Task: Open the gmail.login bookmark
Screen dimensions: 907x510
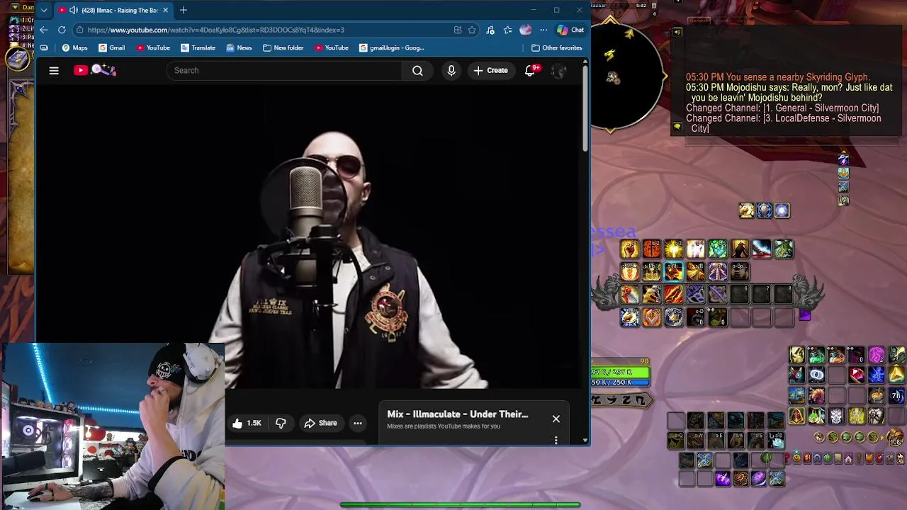Action: (392, 47)
